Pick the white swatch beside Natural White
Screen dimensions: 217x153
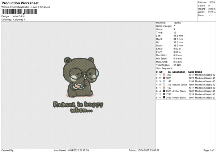tap(164, 84)
